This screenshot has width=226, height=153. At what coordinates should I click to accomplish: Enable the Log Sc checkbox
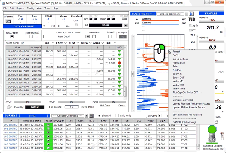[190, 26]
